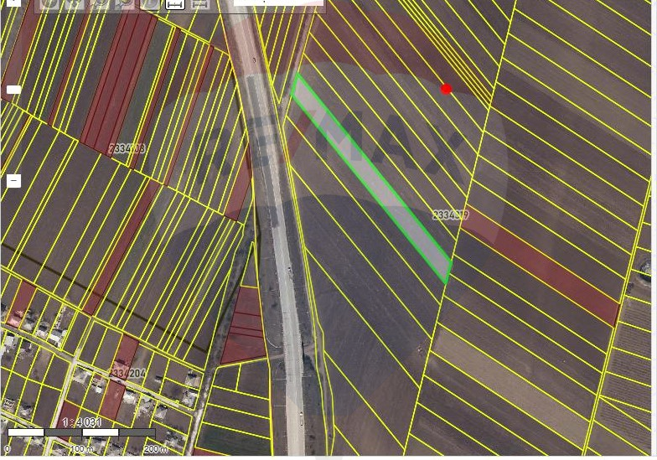Click the 1:4 031 scale ratio text
Image resolution: width=657 pixels, height=460 pixels.
point(81,422)
